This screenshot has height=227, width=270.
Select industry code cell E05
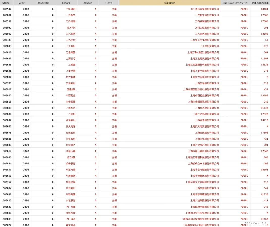click(266, 157)
